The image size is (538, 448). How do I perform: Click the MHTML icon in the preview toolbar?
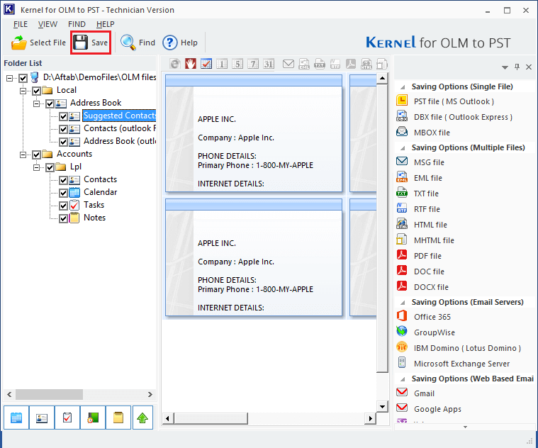click(x=382, y=64)
